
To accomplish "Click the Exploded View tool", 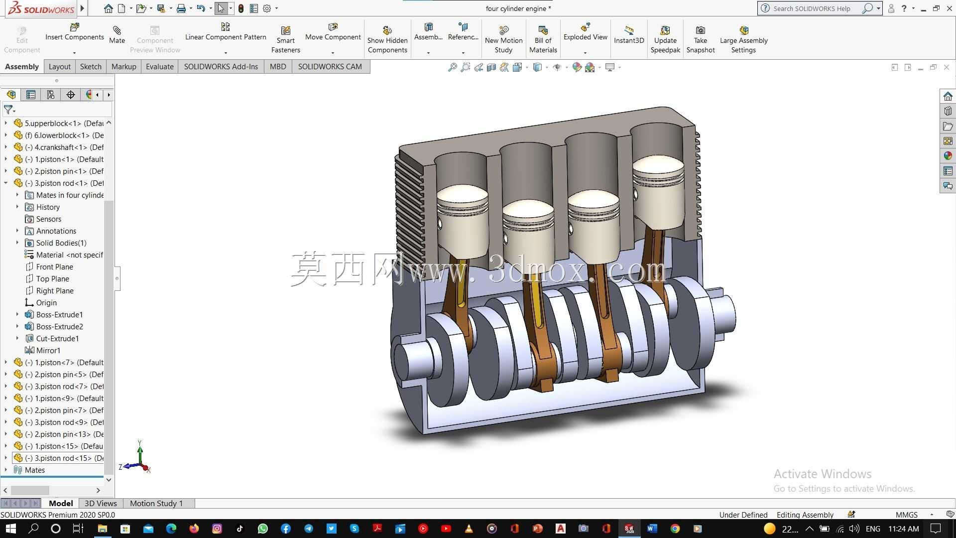I will pos(585,32).
